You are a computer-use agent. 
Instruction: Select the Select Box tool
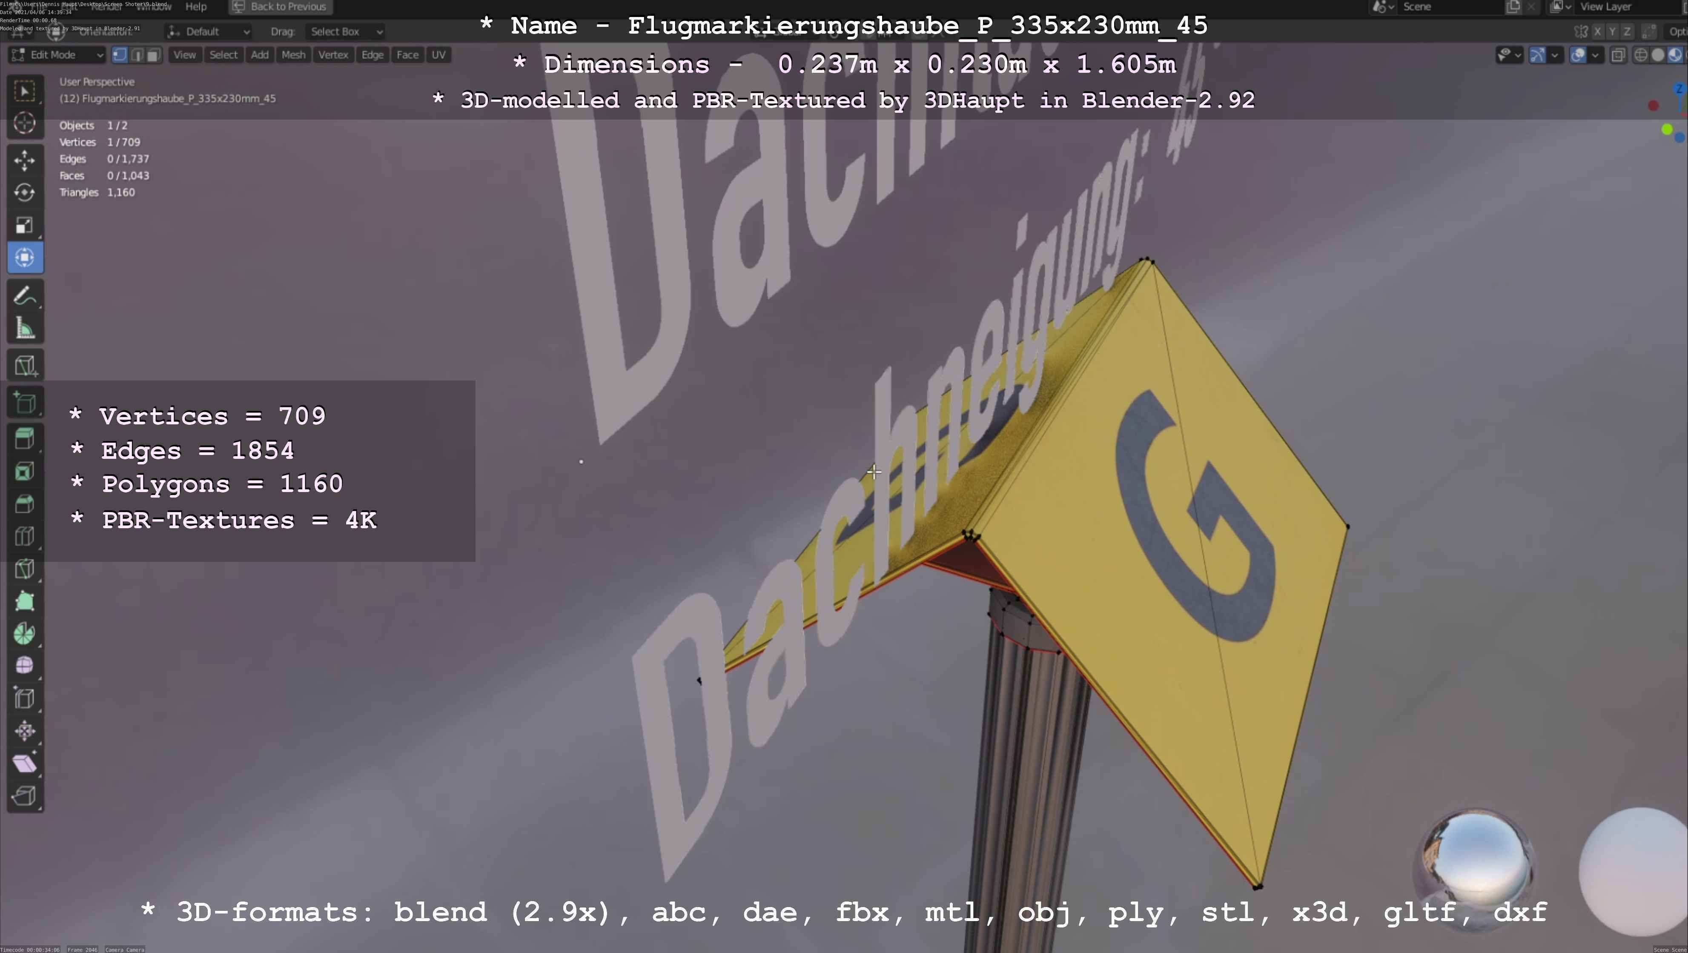pos(25,91)
